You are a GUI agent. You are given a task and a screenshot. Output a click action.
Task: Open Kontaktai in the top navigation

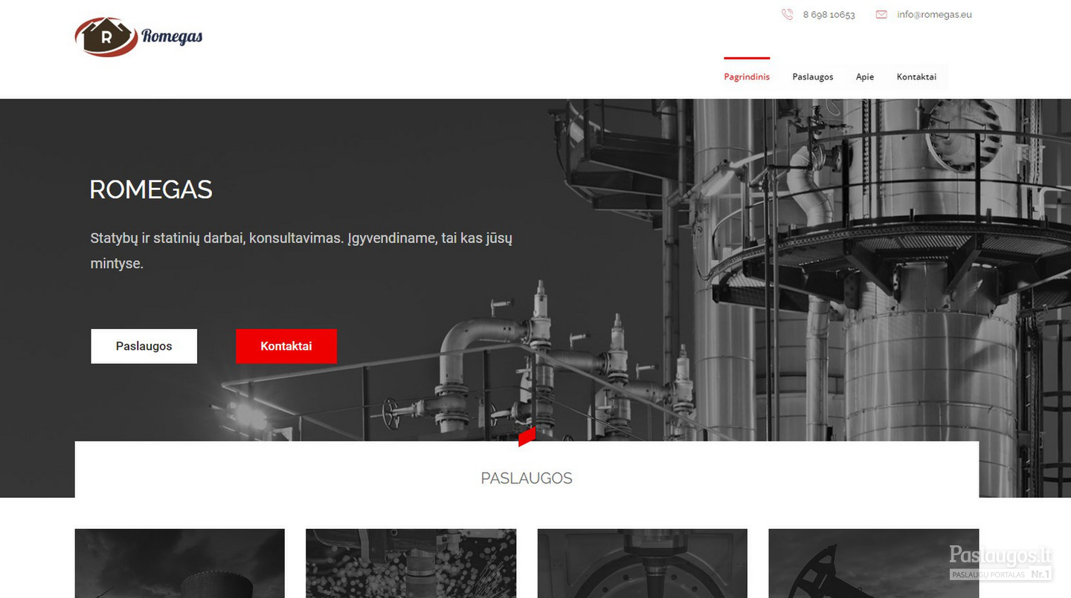click(x=916, y=77)
